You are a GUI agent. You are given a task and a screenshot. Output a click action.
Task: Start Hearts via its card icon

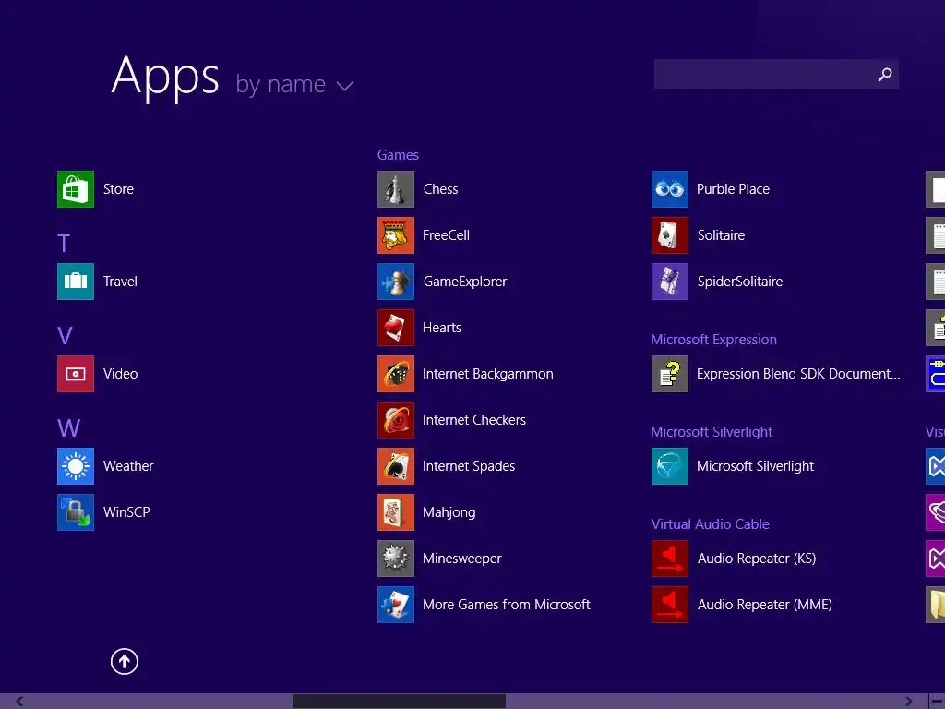pos(396,328)
